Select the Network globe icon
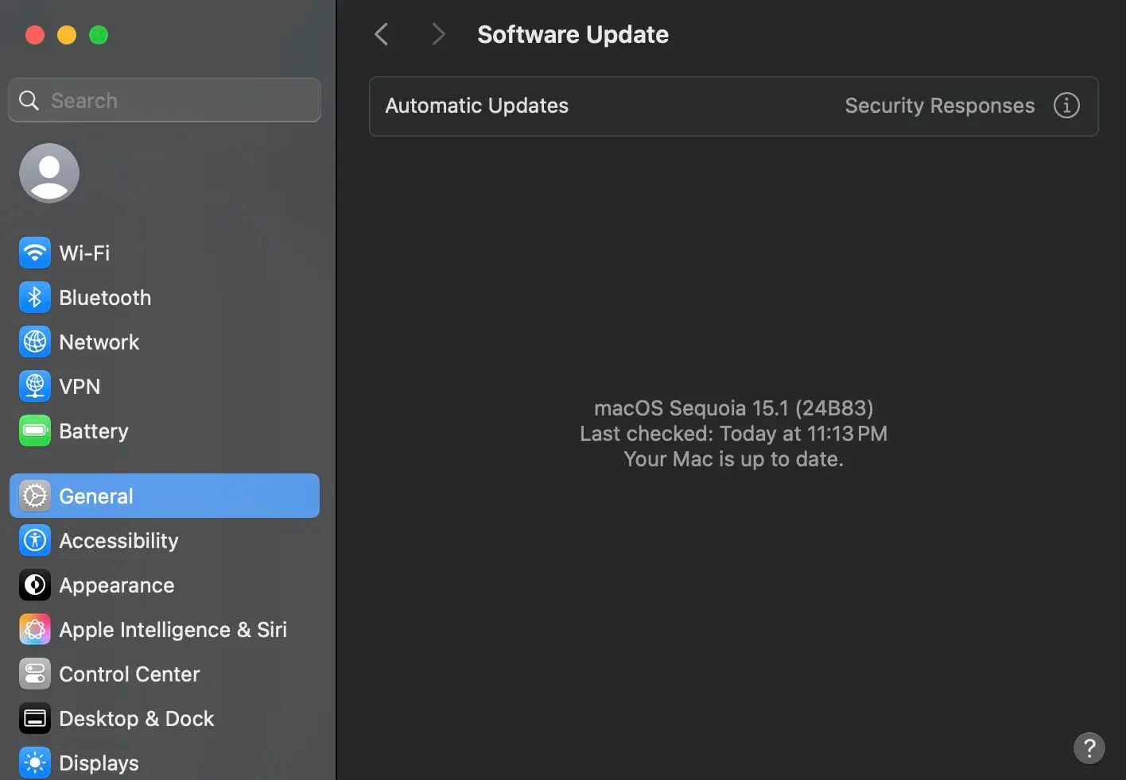 click(34, 342)
